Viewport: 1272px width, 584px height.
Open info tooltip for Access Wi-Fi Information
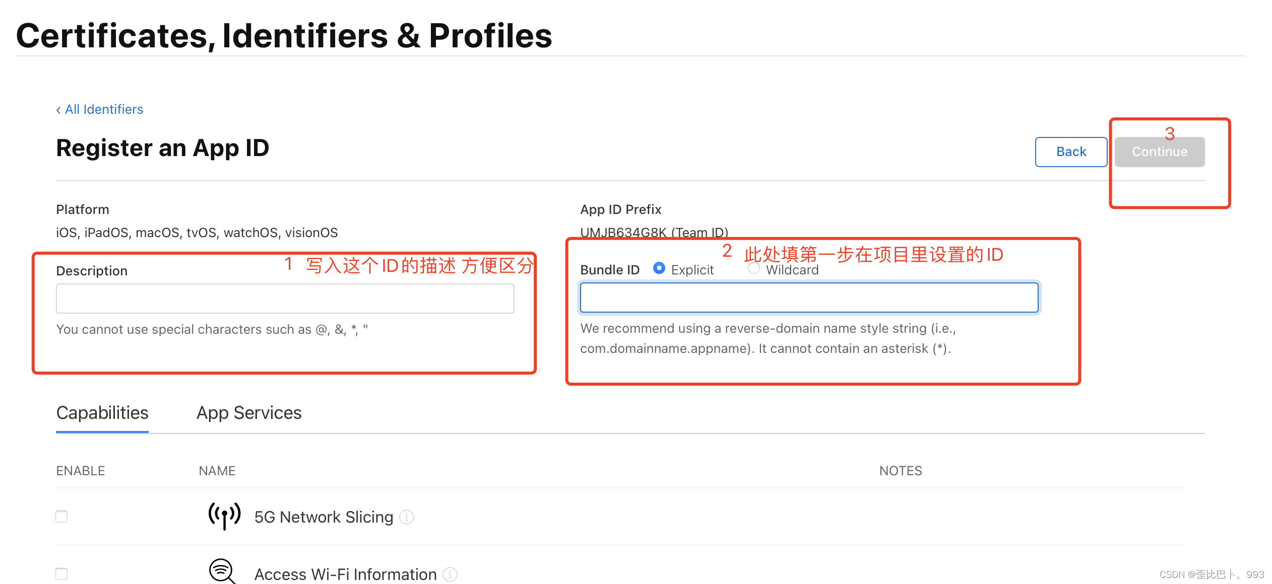point(450,574)
